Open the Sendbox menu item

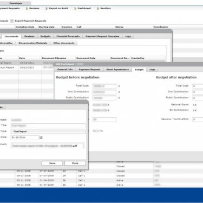point(106,9)
